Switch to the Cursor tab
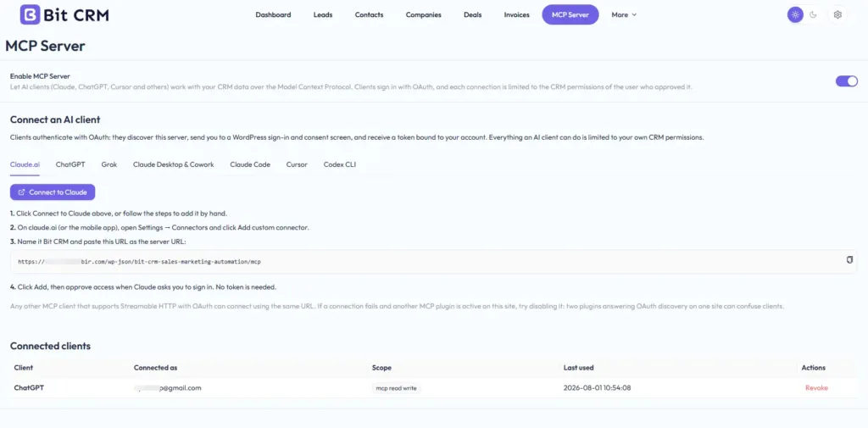This screenshot has width=868, height=428. (x=297, y=164)
